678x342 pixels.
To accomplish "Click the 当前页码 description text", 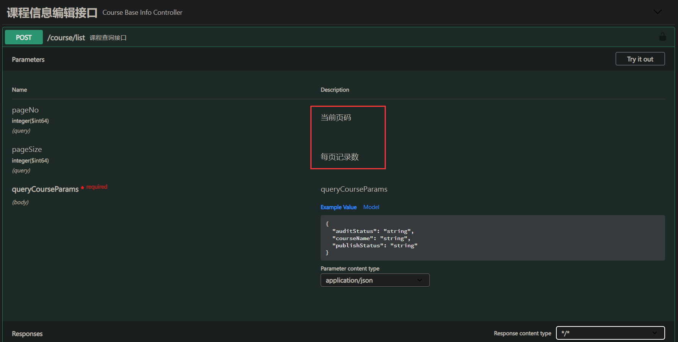I will pos(336,118).
